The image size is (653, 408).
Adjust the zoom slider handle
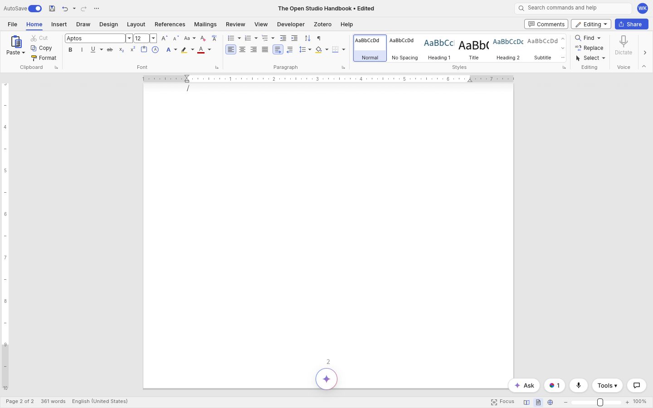[x=600, y=402]
